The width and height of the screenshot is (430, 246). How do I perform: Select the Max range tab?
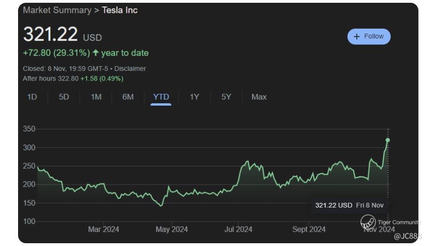tap(259, 97)
